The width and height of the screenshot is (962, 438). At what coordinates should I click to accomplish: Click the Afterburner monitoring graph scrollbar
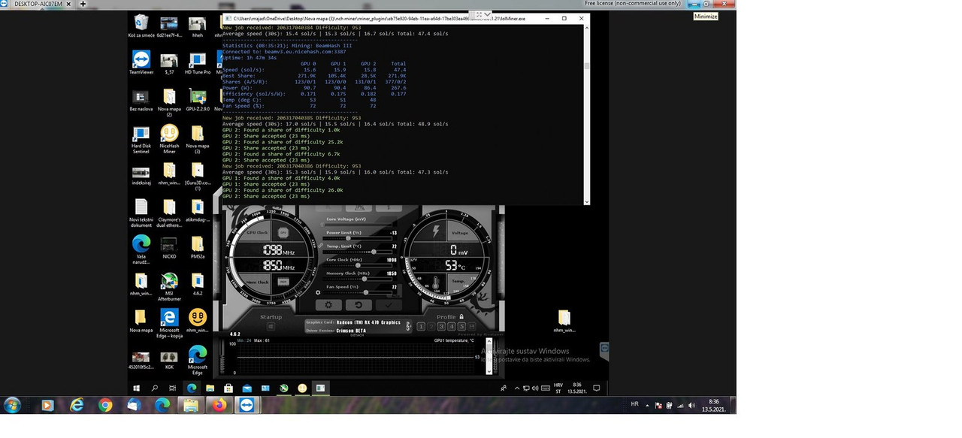[489, 358]
